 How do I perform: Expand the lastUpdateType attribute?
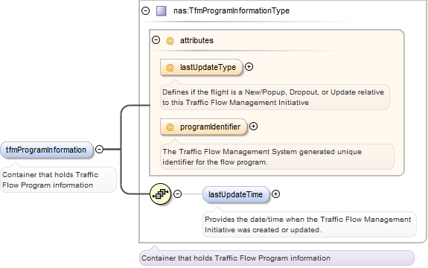pos(249,66)
